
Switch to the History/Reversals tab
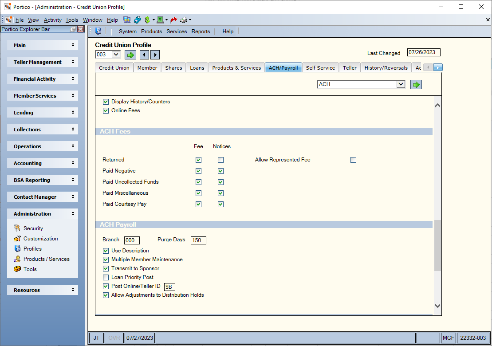pos(386,68)
